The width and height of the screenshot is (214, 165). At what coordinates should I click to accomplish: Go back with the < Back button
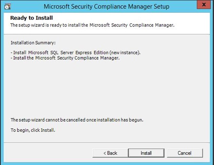click(x=110, y=153)
